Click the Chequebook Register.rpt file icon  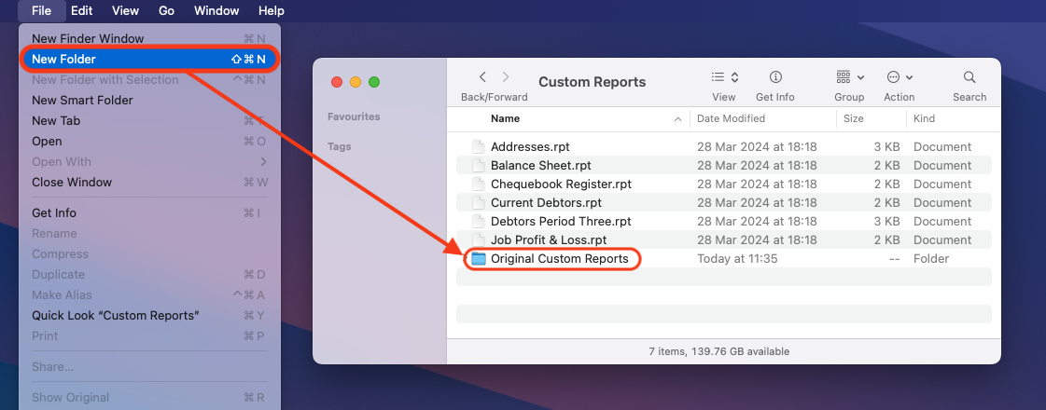click(478, 184)
